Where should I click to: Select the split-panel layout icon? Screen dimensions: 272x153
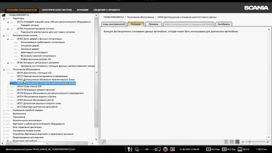(x=237, y=142)
